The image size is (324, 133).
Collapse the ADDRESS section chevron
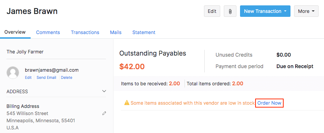pos(104,91)
